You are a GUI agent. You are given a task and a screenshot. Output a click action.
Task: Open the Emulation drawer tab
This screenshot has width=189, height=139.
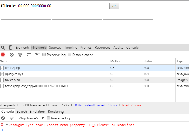[37, 112]
